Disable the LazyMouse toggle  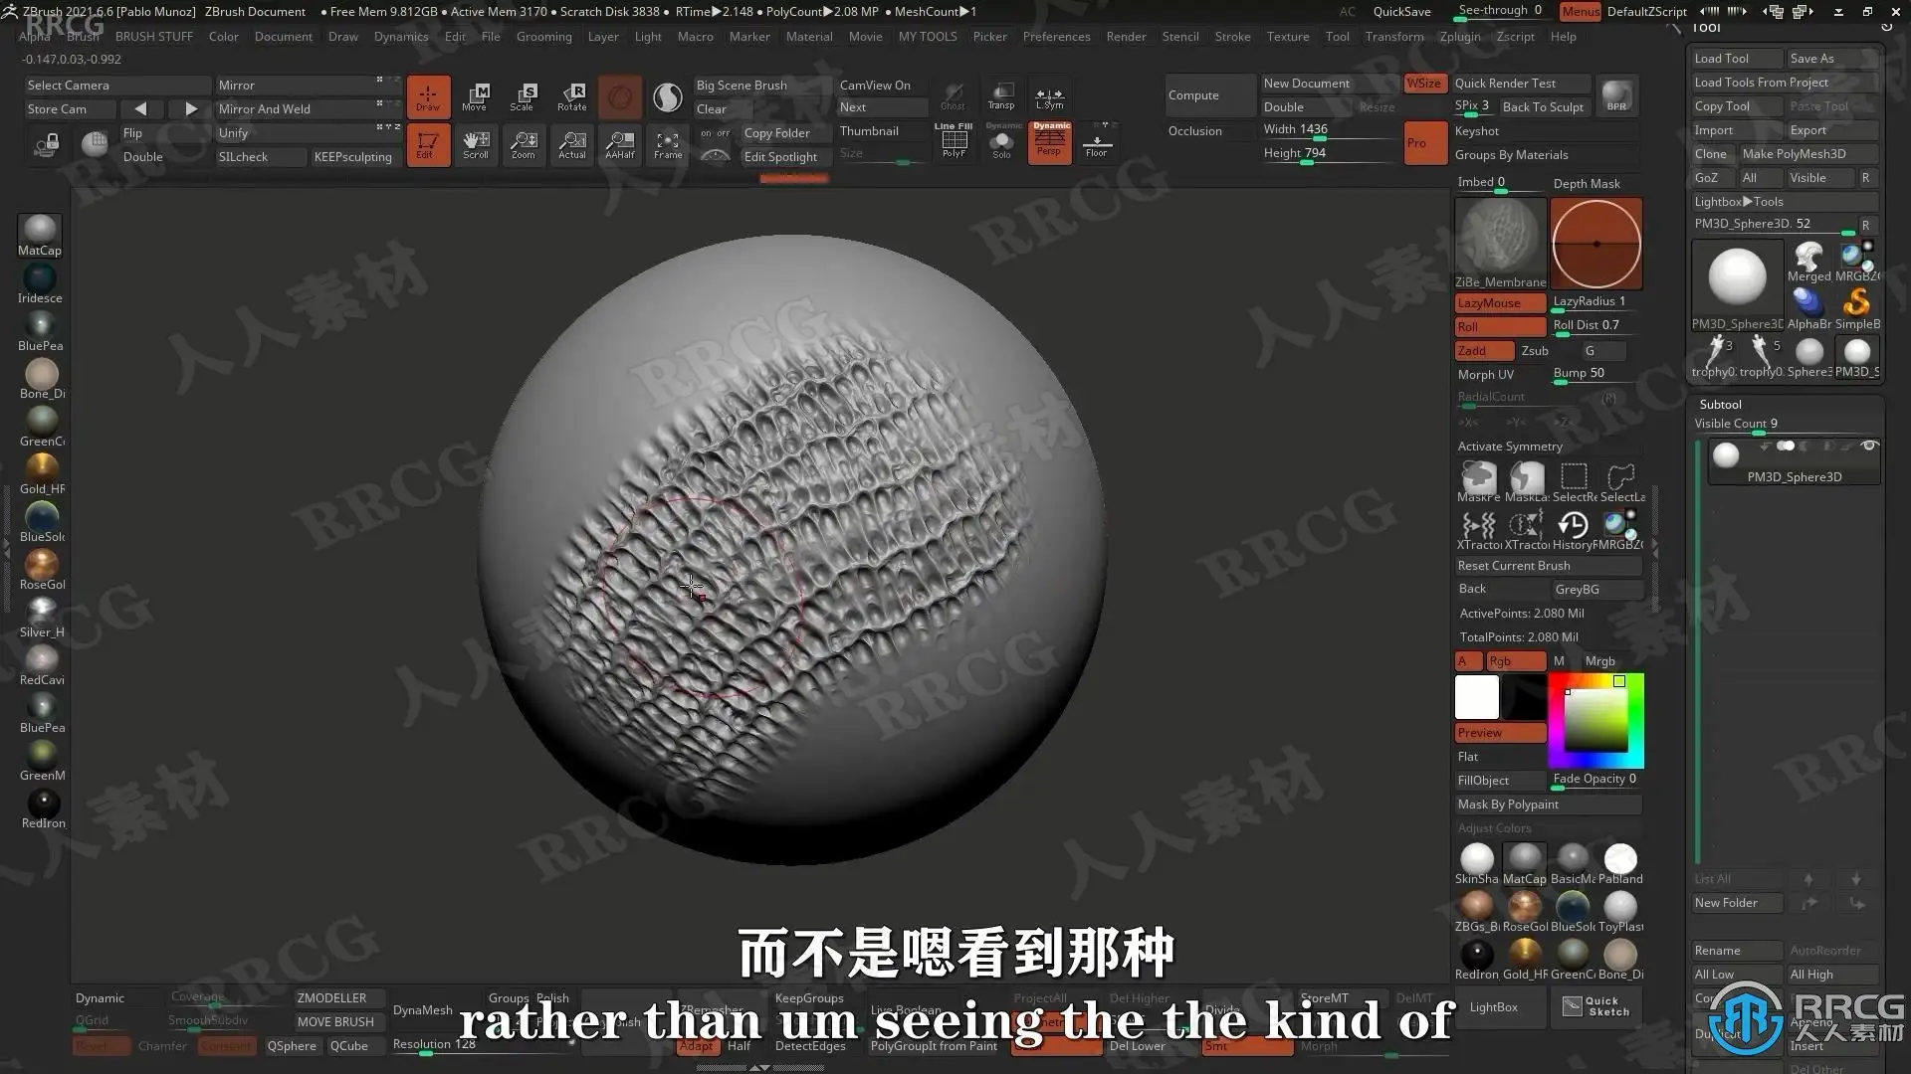pos(1500,302)
